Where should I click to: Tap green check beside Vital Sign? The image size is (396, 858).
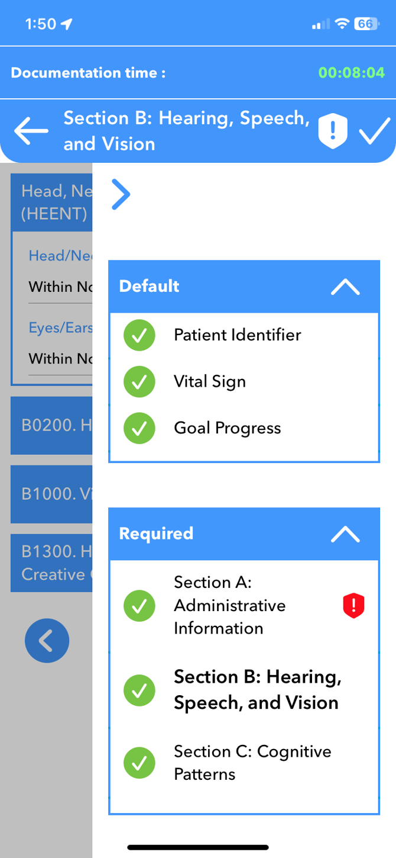pos(139,382)
